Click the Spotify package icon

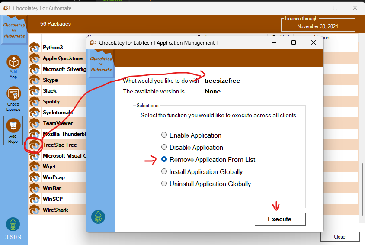(x=35, y=102)
